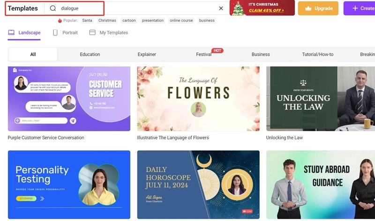Open the Language of Flowers template
Image resolution: width=375 pixels, height=221 pixels.
[x=198, y=98]
